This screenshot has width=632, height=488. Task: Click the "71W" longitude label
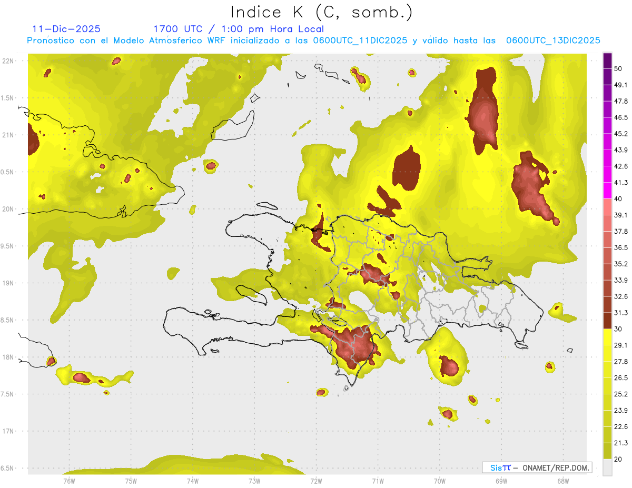378,481
